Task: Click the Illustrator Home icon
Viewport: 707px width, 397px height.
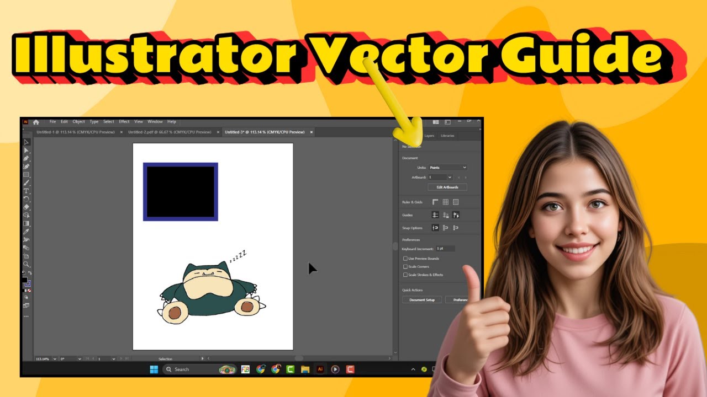Action: click(36, 122)
